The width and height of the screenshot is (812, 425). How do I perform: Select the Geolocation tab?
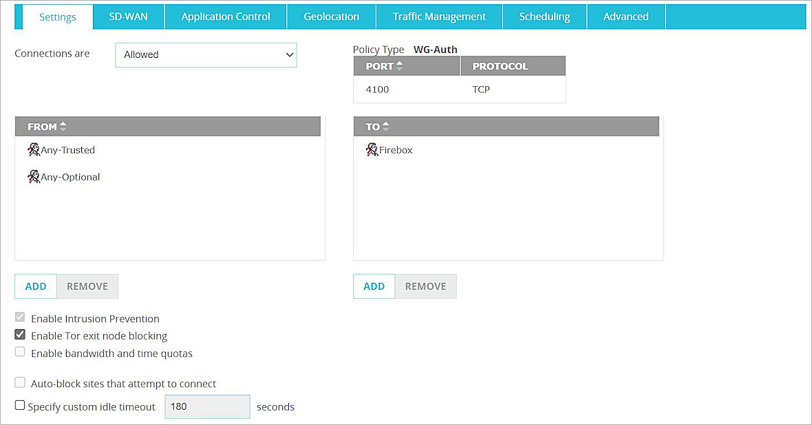pyautogui.click(x=331, y=16)
